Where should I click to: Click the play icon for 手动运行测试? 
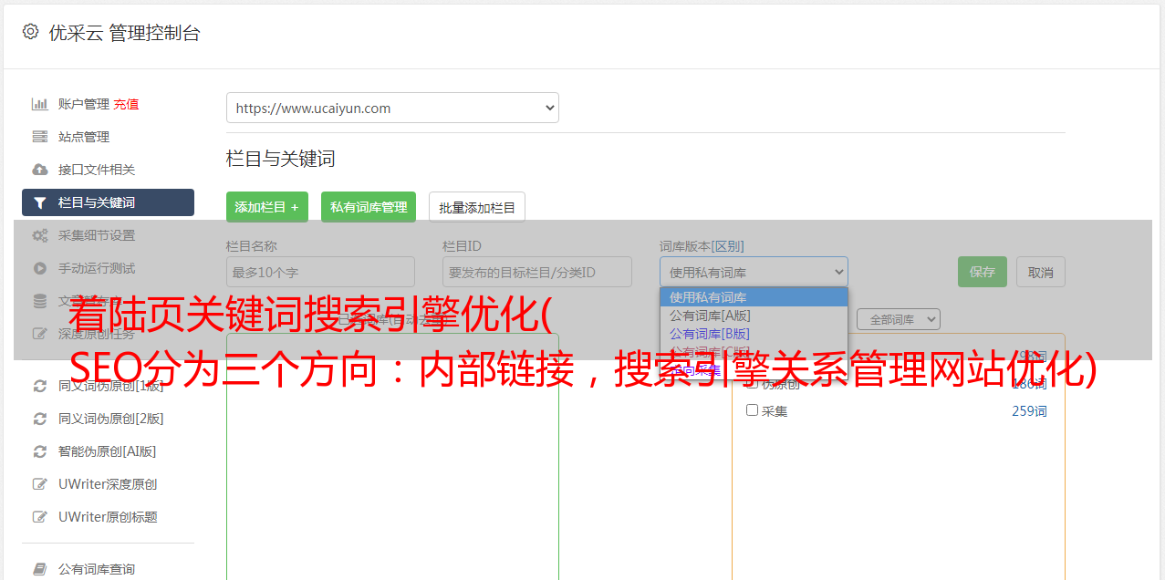pyautogui.click(x=40, y=268)
